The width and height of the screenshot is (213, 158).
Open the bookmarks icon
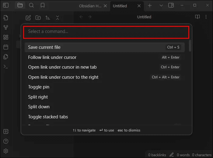[43, 5]
